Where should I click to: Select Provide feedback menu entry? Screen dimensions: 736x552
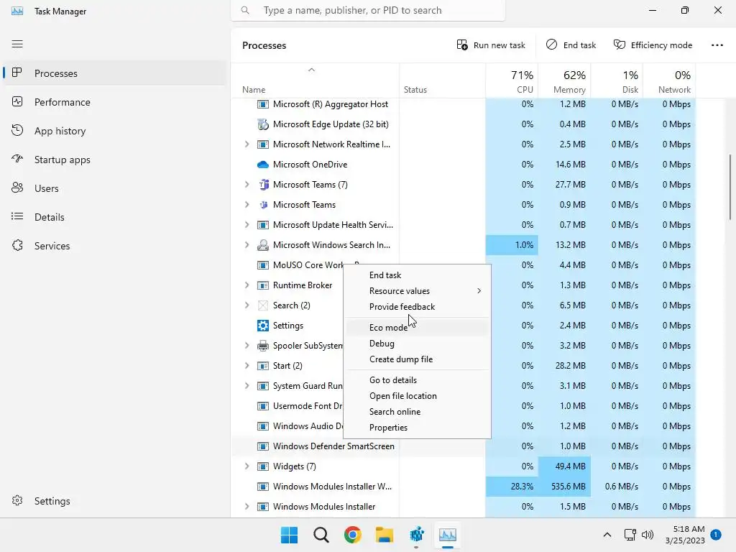click(x=417, y=306)
